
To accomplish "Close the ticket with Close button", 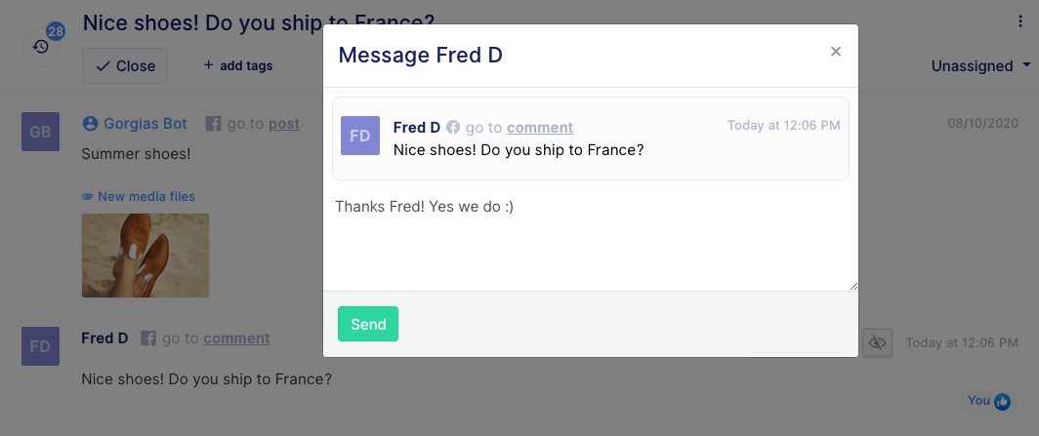I will click(x=125, y=65).
